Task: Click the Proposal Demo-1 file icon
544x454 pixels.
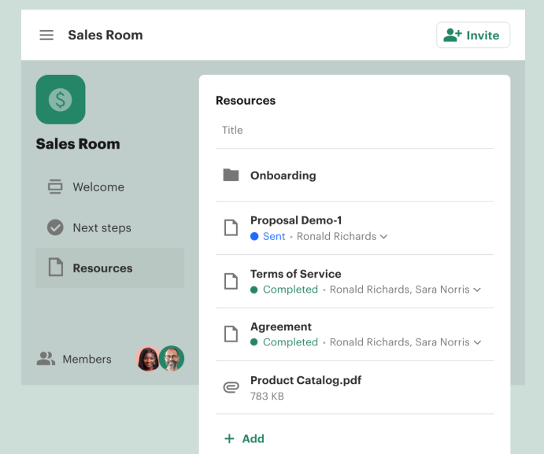Action: coord(231,228)
